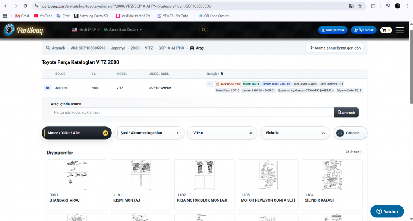Open the hamburger menu in header
This screenshot has height=221, width=413.
pos(400,30)
